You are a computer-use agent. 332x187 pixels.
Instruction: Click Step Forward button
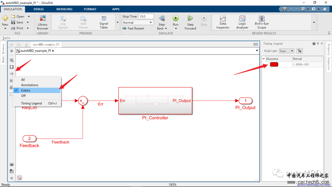190,22
